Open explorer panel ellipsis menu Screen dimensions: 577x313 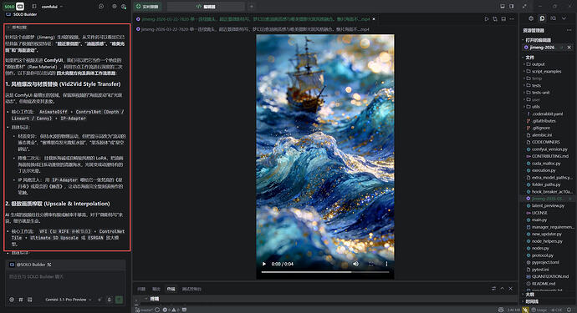(x=569, y=30)
